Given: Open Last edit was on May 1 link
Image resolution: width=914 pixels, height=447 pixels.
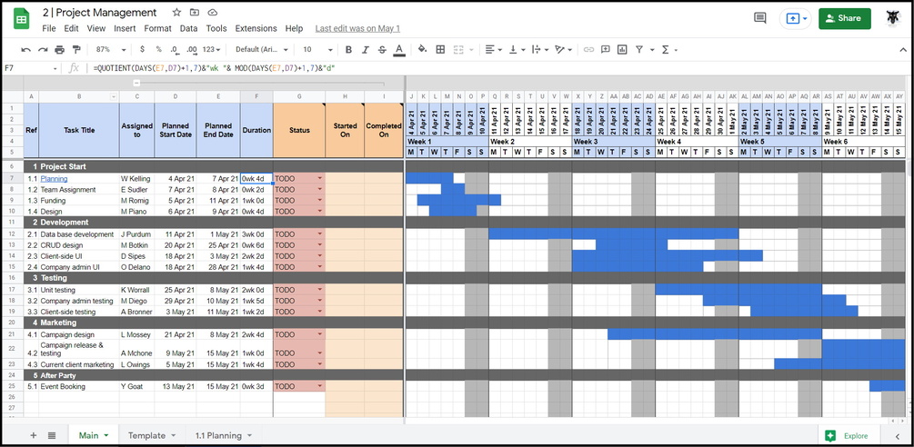Looking at the screenshot, I should (358, 28).
